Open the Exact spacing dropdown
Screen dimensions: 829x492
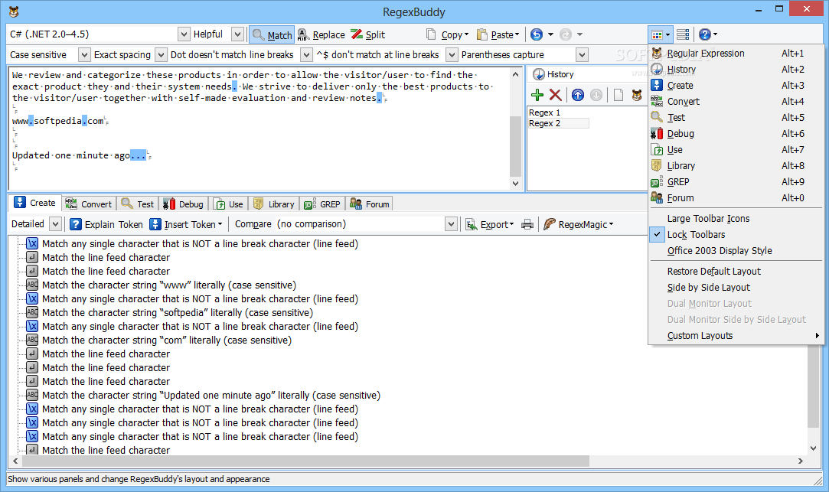[x=161, y=55]
